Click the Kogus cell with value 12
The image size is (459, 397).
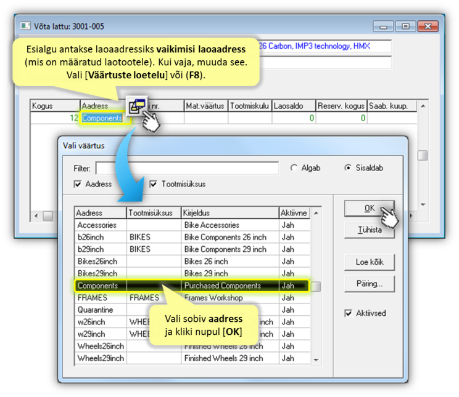pyautogui.click(x=55, y=118)
